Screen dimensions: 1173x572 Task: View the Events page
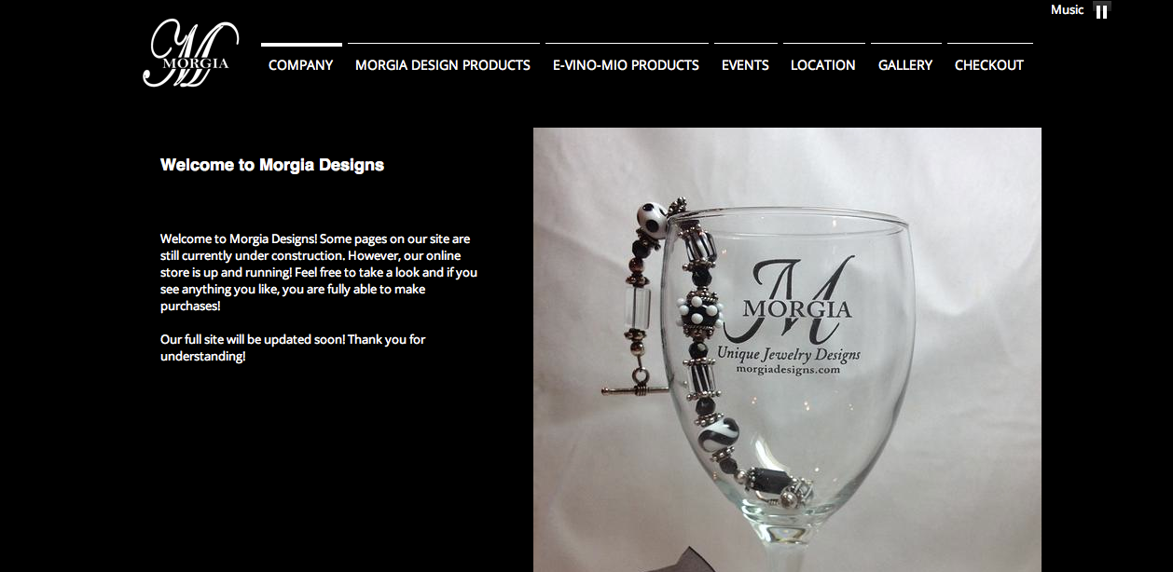[745, 64]
